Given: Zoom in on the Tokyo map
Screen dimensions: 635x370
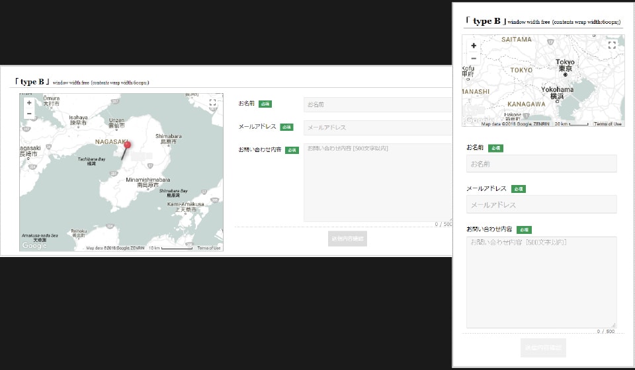Looking at the screenshot, I should [x=474, y=46].
